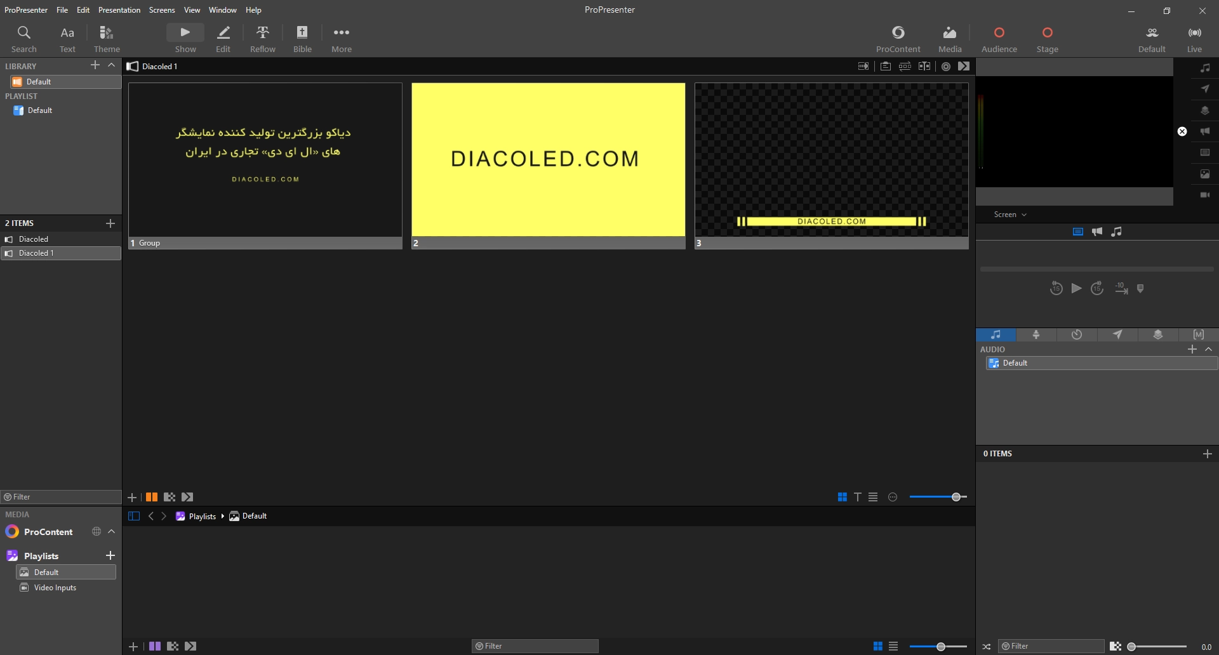1219x655 pixels.
Task: Click the record target icon in header
Action: [946, 66]
